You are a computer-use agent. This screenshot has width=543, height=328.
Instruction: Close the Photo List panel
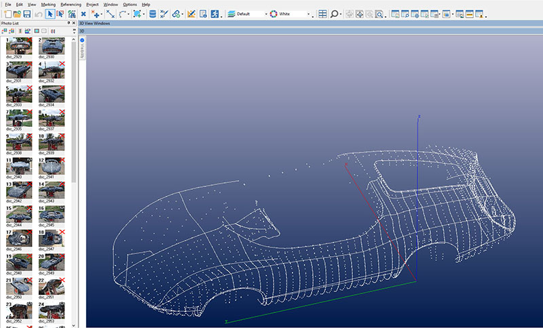(x=74, y=23)
